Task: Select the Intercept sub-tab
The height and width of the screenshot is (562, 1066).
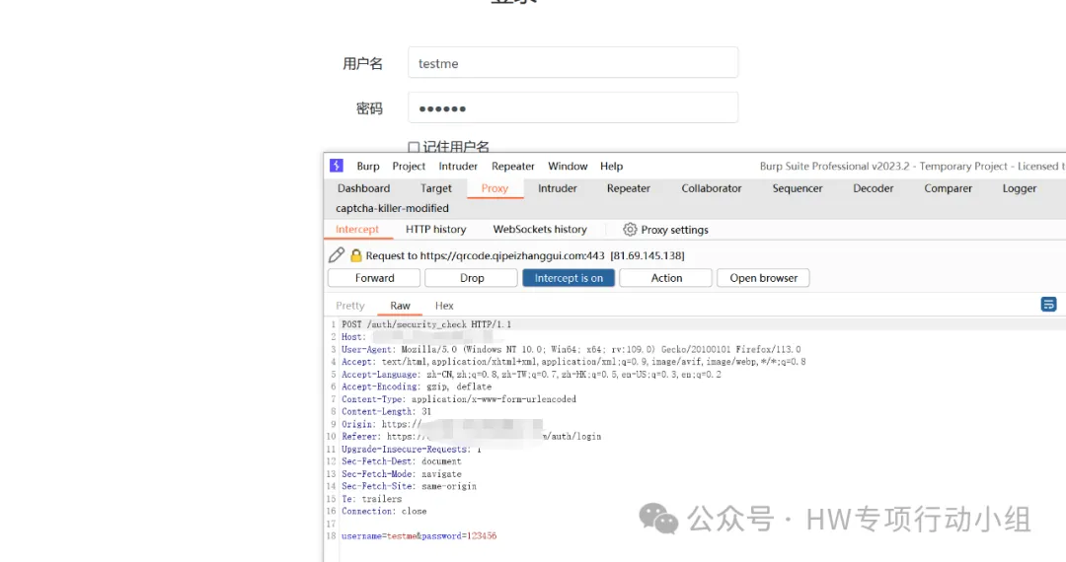Action: [x=357, y=230]
